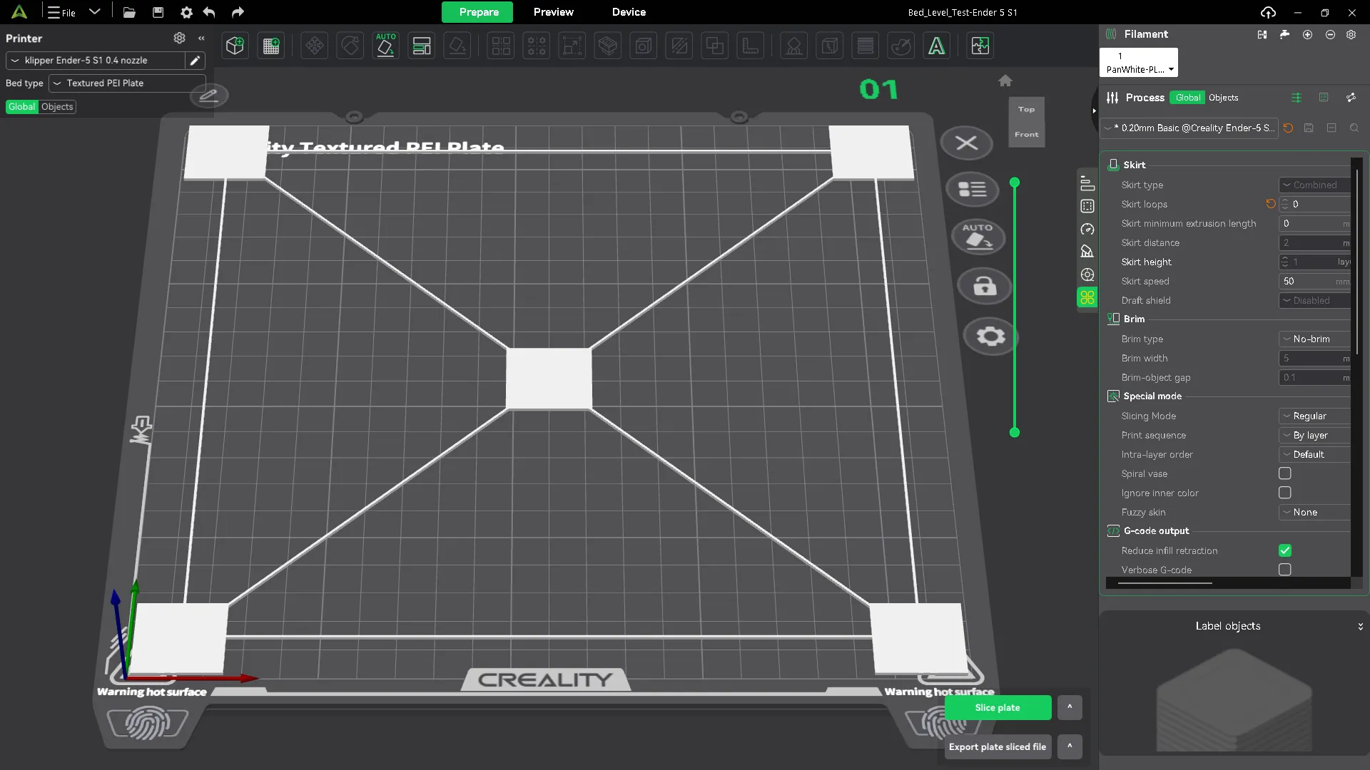Open the Brim type dropdown

pos(1315,339)
